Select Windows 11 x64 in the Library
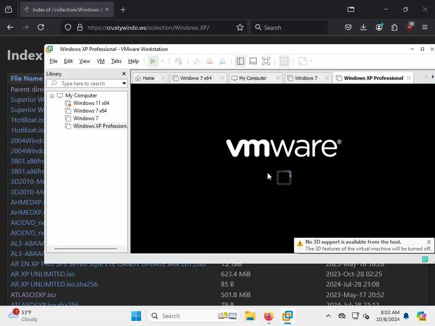This screenshot has height=326, width=435. (91, 103)
